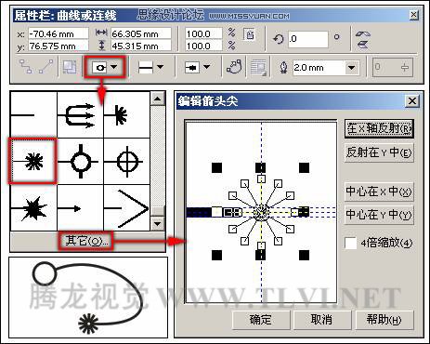The height and width of the screenshot is (344, 430).
Task: Select the small solid arrow arrowhead
Action: [x=80, y=208]
